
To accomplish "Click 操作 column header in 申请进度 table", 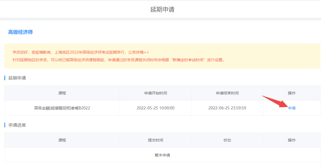I will 292,140.
